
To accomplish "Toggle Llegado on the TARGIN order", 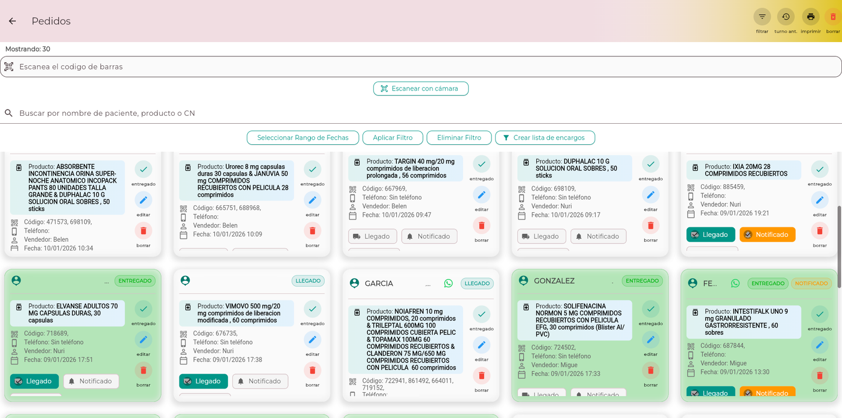I will pos(372,236).
